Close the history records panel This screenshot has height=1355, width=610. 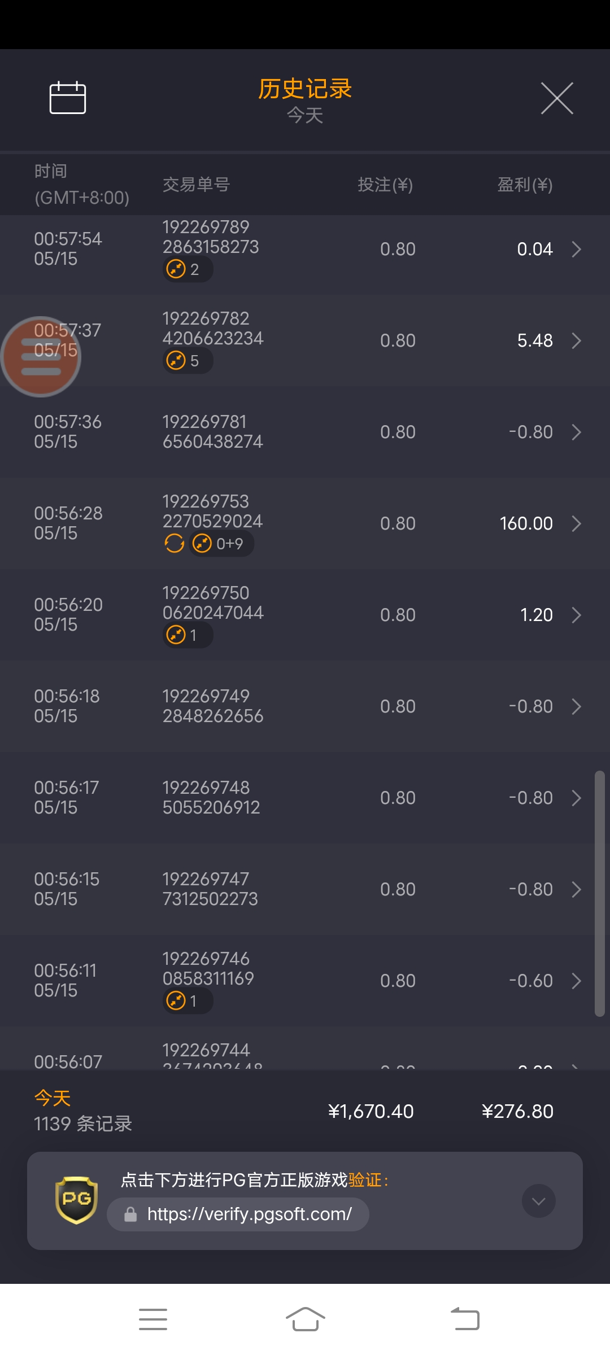(557, 98)
